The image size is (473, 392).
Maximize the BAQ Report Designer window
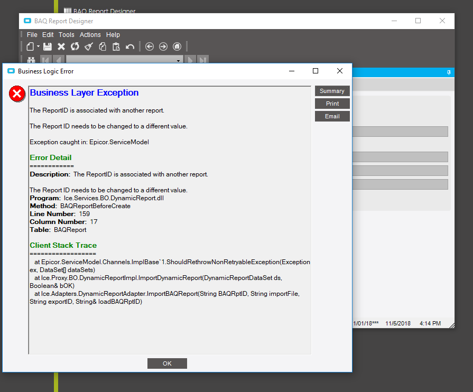pyautogui.click(x=418, y=21)
